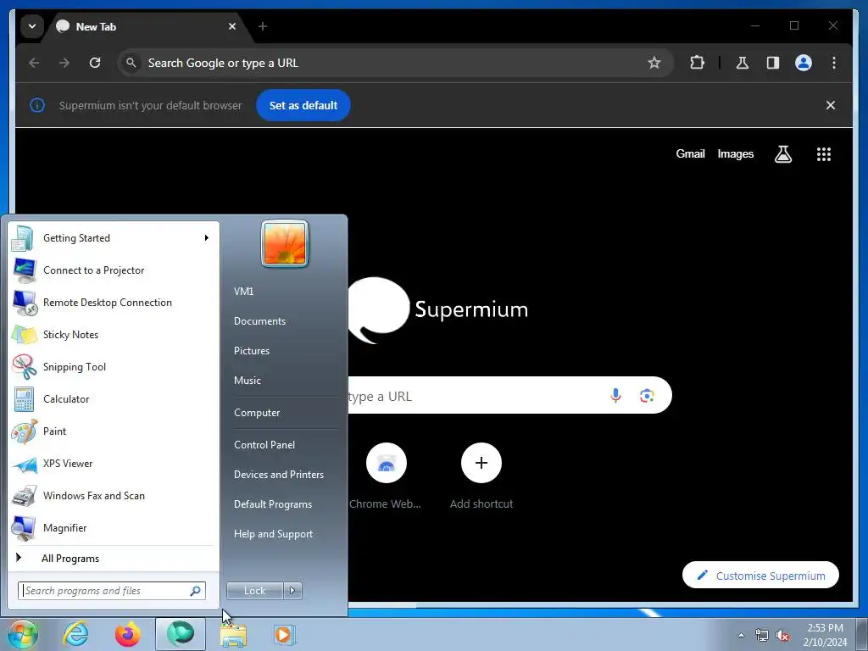Image resolution: width=868 pixels, height=651 pixels.
Task: Show hidden tray icons arrow
Action: tap(741, 635)
